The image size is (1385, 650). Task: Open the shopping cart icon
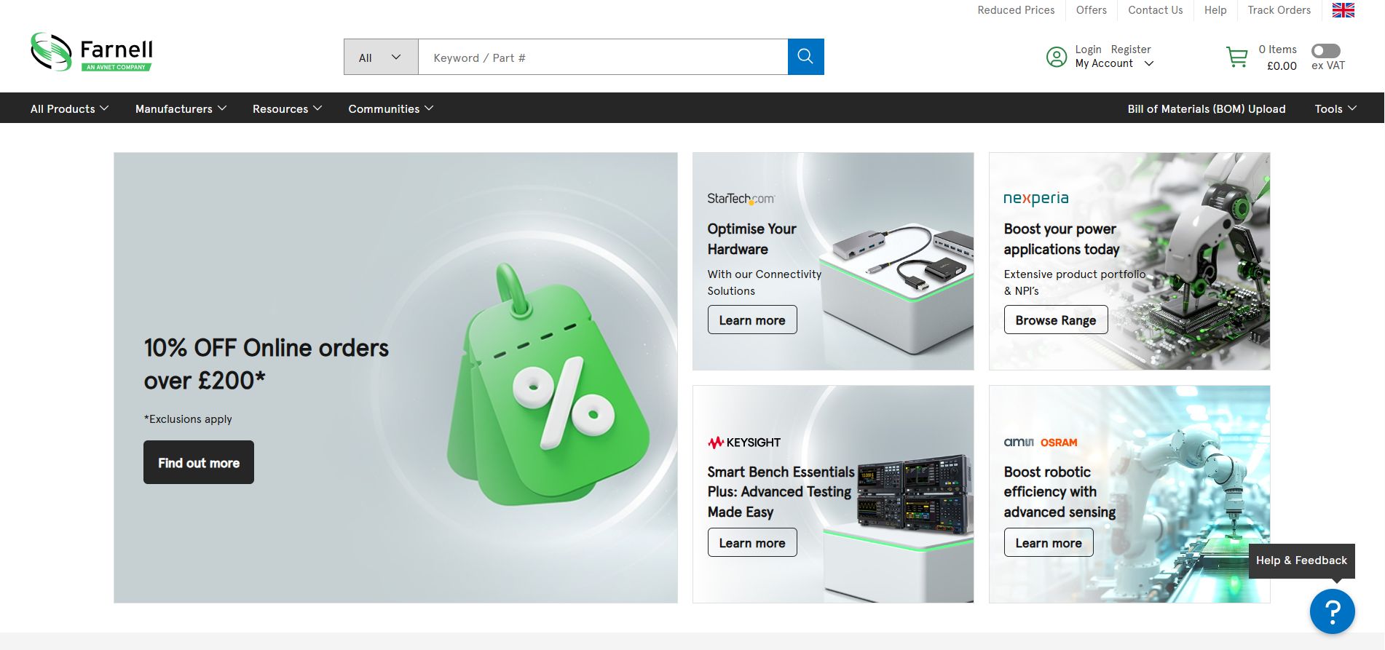[1236, 57]
